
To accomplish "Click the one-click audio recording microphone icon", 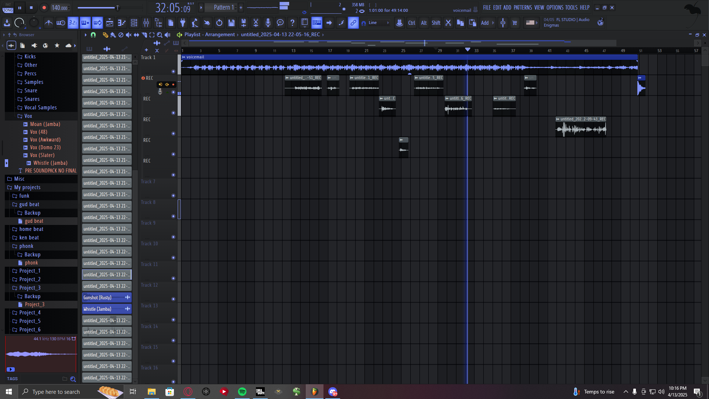I will pos(268,23).
